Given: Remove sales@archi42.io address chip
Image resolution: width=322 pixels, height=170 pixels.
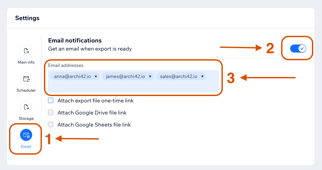Looking at the screenshot, I should [202, 76].
